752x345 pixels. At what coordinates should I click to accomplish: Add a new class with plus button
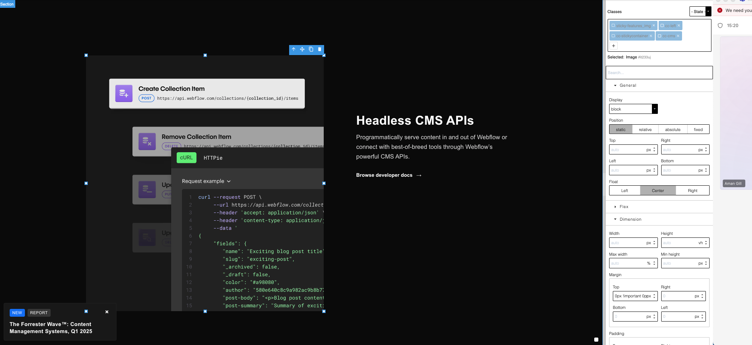[x=614, y=46]
